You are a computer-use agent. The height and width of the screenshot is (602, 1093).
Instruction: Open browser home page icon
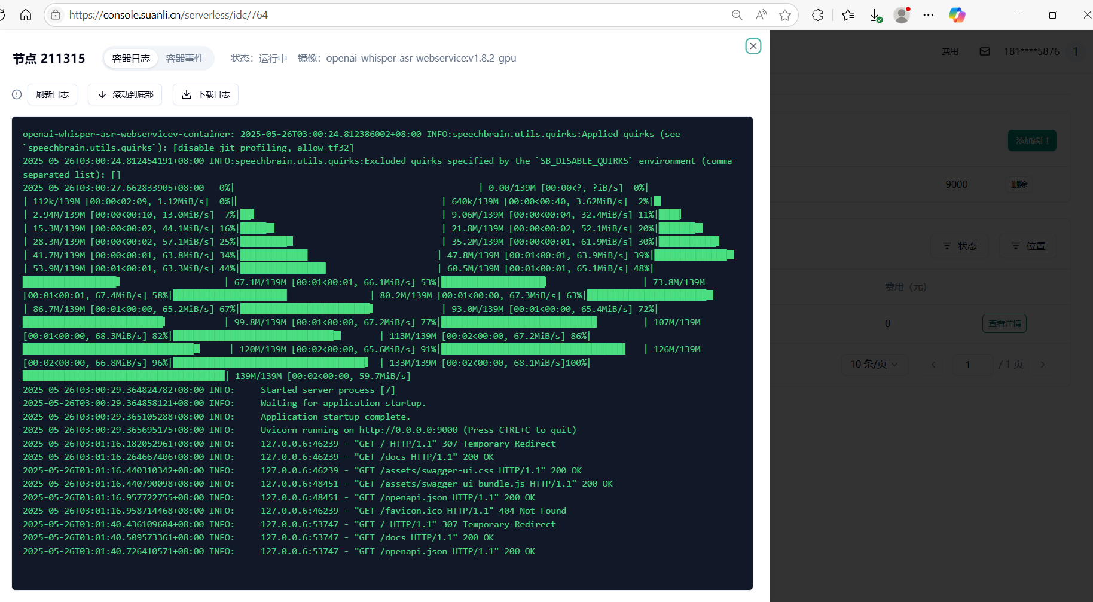[26, 15]
